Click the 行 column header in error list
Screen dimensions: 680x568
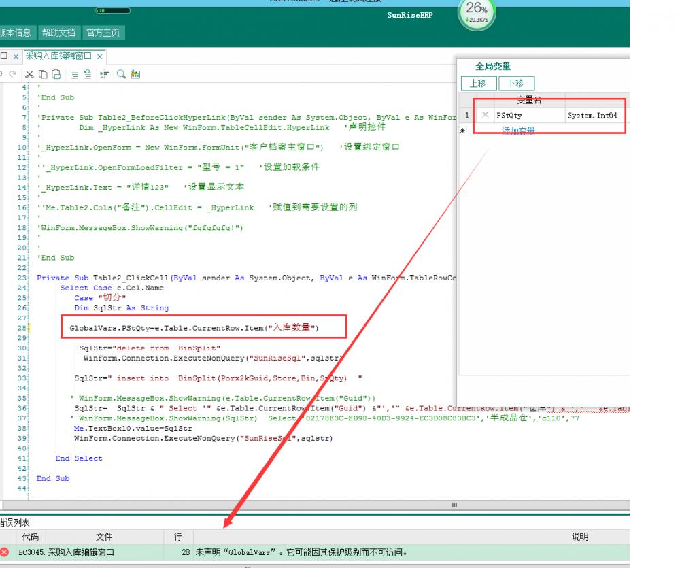(178, 537)
